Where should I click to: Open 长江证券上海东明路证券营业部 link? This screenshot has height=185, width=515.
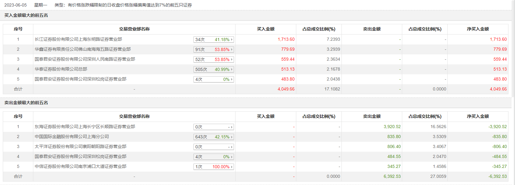point(78,39)
